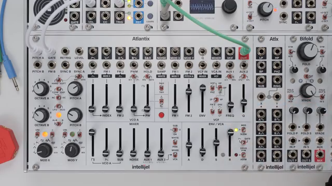Click the PITCH A knob
The height and width of the screenshot is (186, 332).
click(x=75, y=88)
